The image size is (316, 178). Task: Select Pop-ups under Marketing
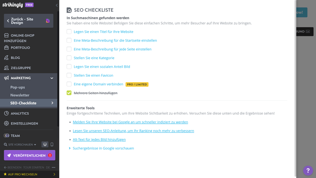pos(17,87)
